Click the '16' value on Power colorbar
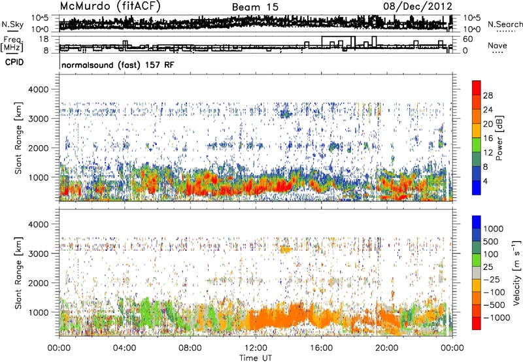This screenshot has height=362, width=523. [488, 139]
